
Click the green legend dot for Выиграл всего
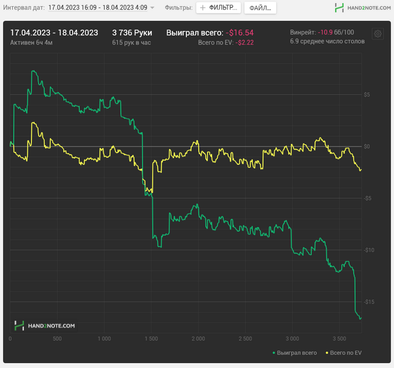[x=274, y=353]
